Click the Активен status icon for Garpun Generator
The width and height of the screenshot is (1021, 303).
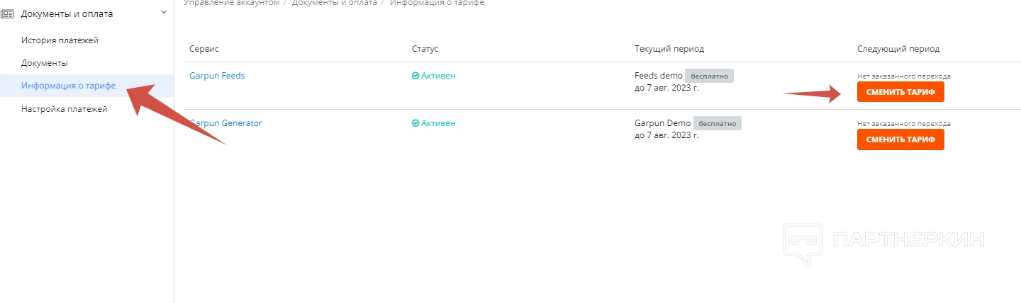tap(415, 123)
